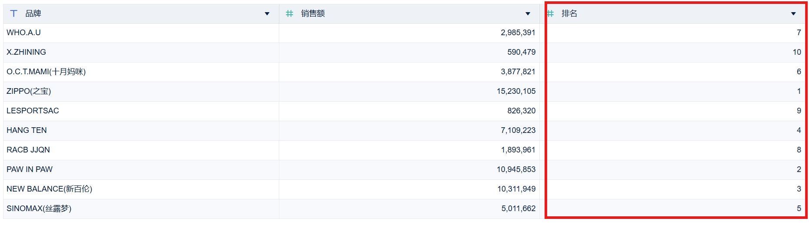Image resolution: width=809 pixels, height=225 pixels.
Task: Select the SINOMAX(丝露梦) brand cell
Action: (x=141, y=209)
